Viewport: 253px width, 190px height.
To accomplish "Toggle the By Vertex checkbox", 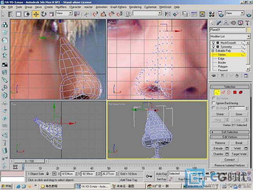I will coord(213,98).
